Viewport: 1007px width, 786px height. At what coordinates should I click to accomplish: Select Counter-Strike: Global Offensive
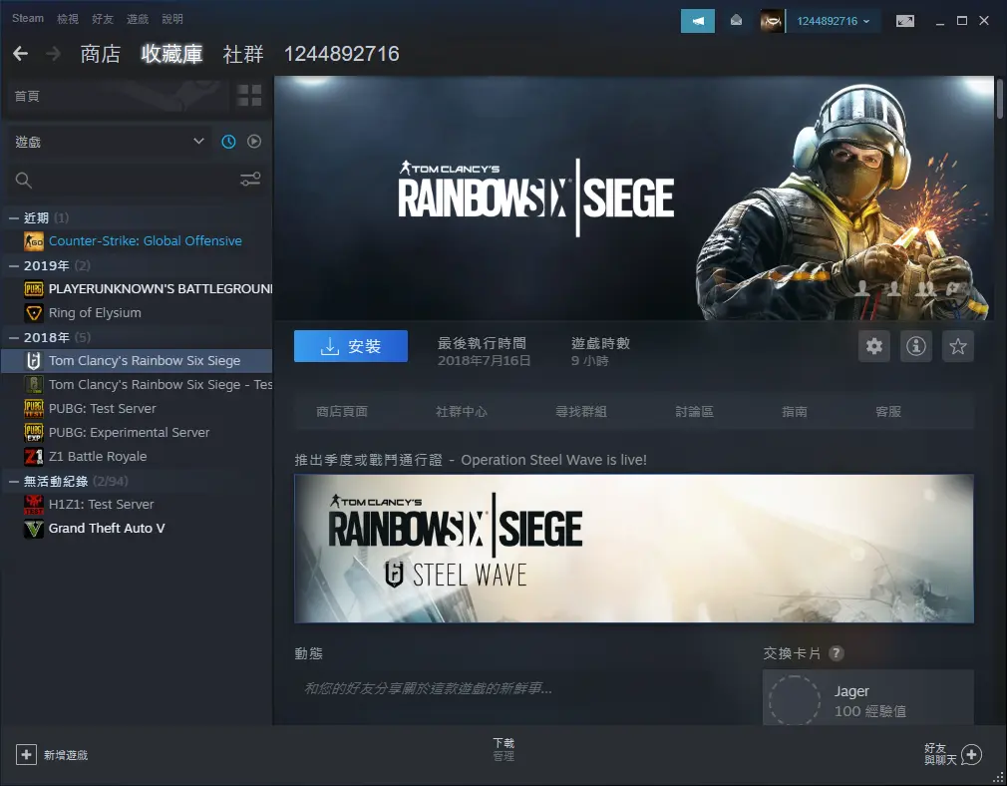tap(146, 241)
